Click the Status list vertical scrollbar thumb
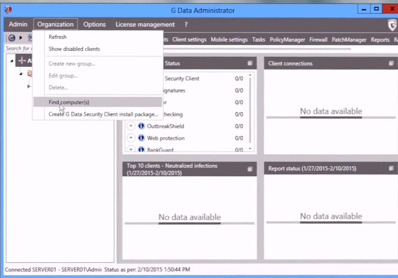 tap(250, 110)
